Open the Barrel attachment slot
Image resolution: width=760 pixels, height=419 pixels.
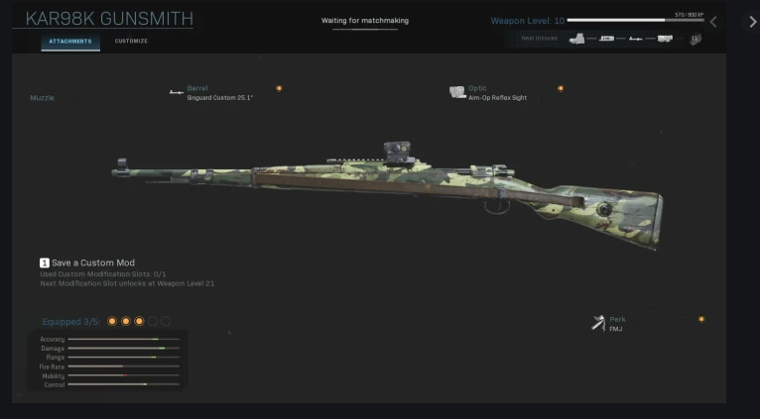tap(225, 93)
